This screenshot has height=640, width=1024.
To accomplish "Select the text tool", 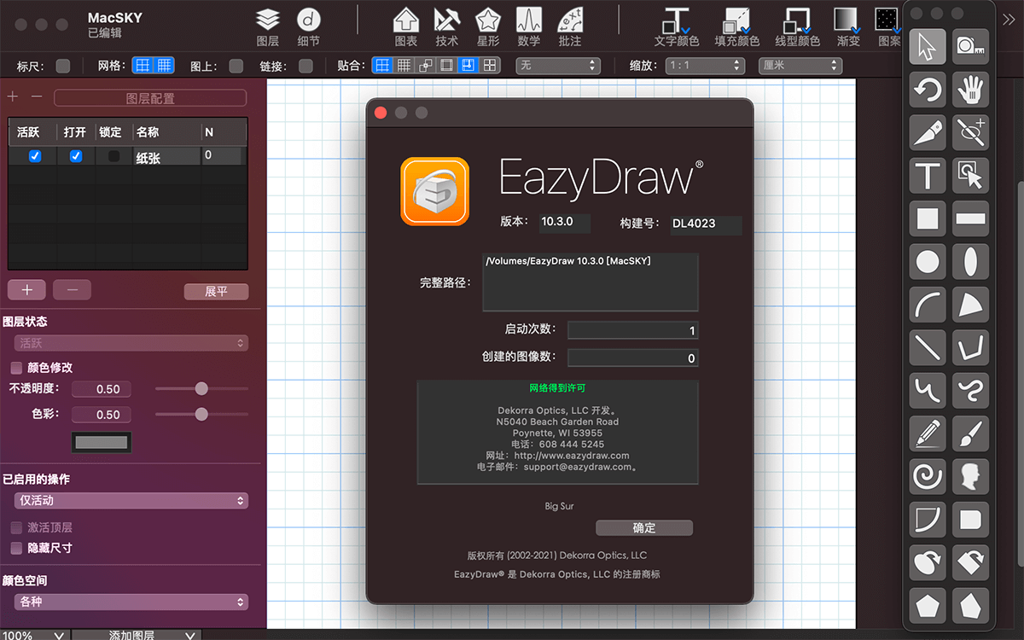I will 928,176.
